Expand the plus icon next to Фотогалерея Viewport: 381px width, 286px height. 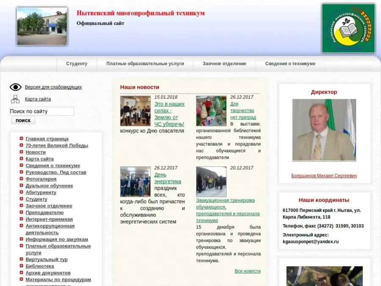[x=21, y=179]
